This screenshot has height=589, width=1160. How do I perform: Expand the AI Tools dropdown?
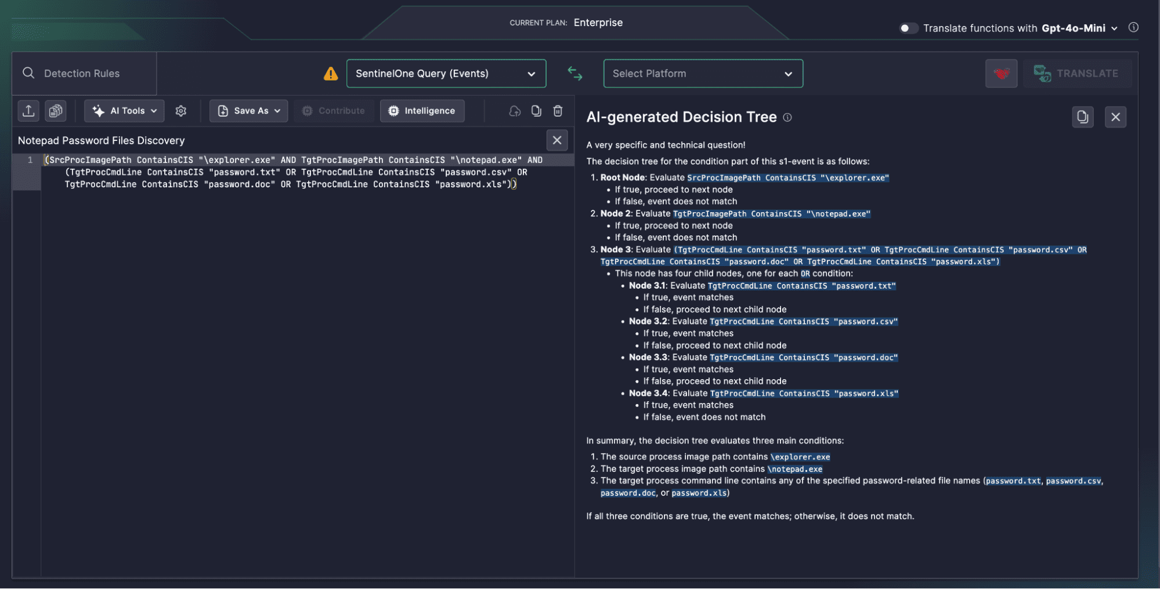point(124,111)
